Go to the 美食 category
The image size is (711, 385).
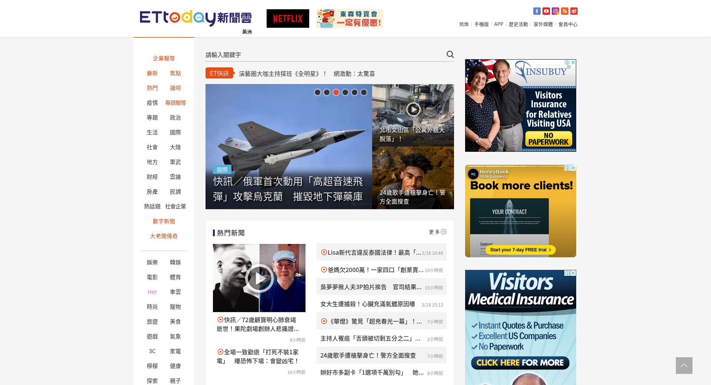[176, 322]
